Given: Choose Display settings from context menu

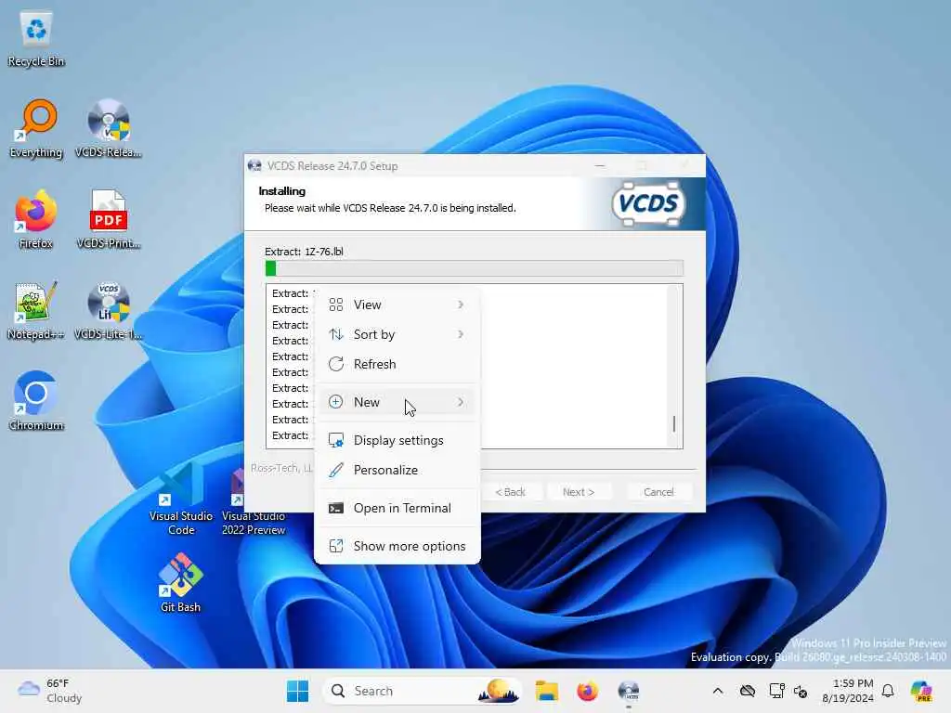Looking at the screenshot, I should [397, 440].
